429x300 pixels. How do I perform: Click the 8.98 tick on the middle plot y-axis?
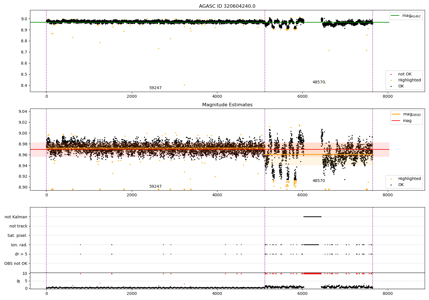(x=23, y=144)
